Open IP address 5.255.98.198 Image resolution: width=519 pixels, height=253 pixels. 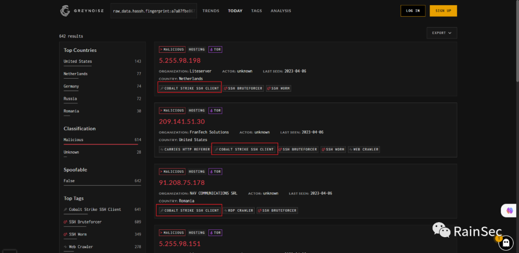point(180,60)
